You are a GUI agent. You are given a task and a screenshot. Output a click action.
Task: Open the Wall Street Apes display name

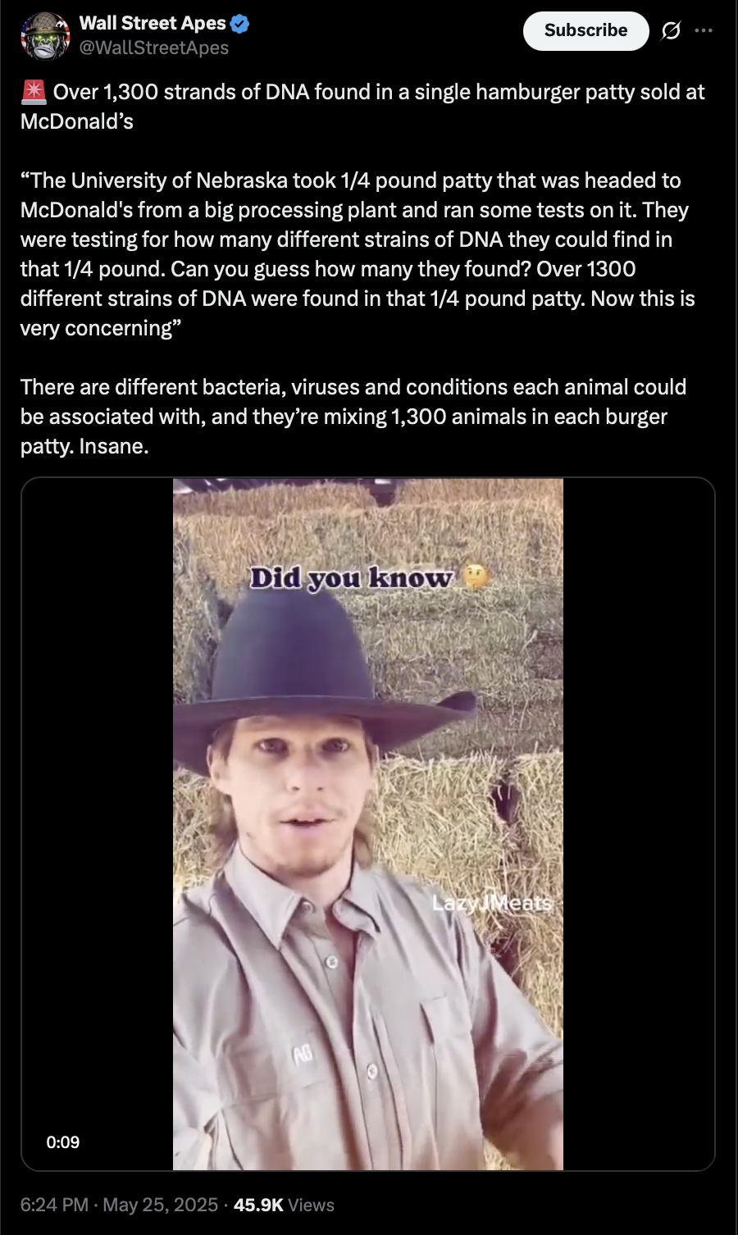click(x=153, y=24)
